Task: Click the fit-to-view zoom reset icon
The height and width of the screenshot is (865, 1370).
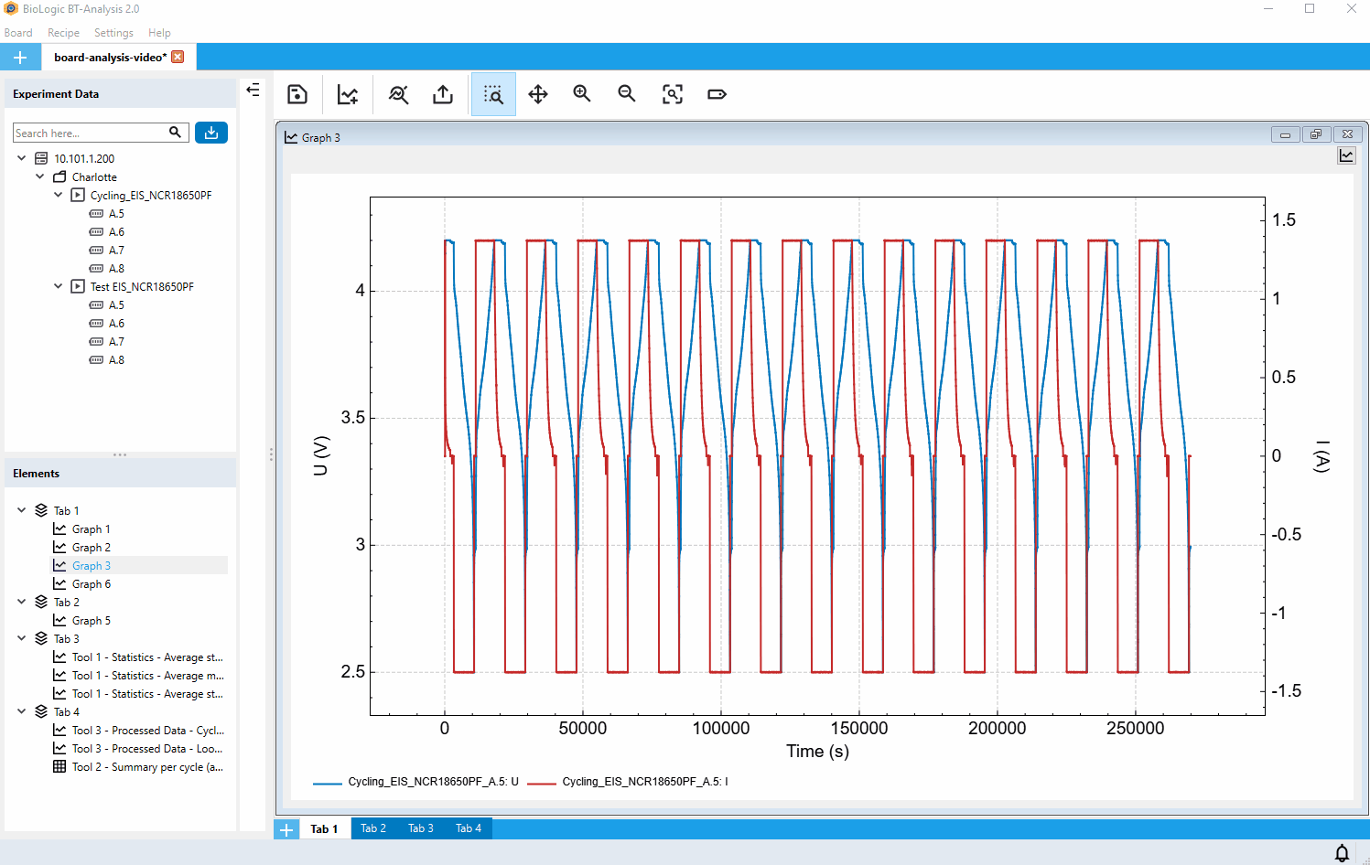Action: pos(673,94)
